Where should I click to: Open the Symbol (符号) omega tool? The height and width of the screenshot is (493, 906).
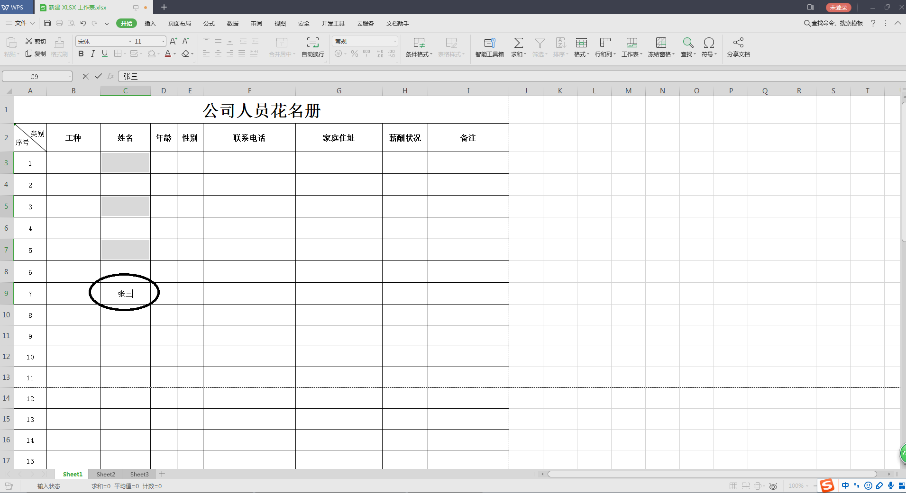(x=709, y=48)
